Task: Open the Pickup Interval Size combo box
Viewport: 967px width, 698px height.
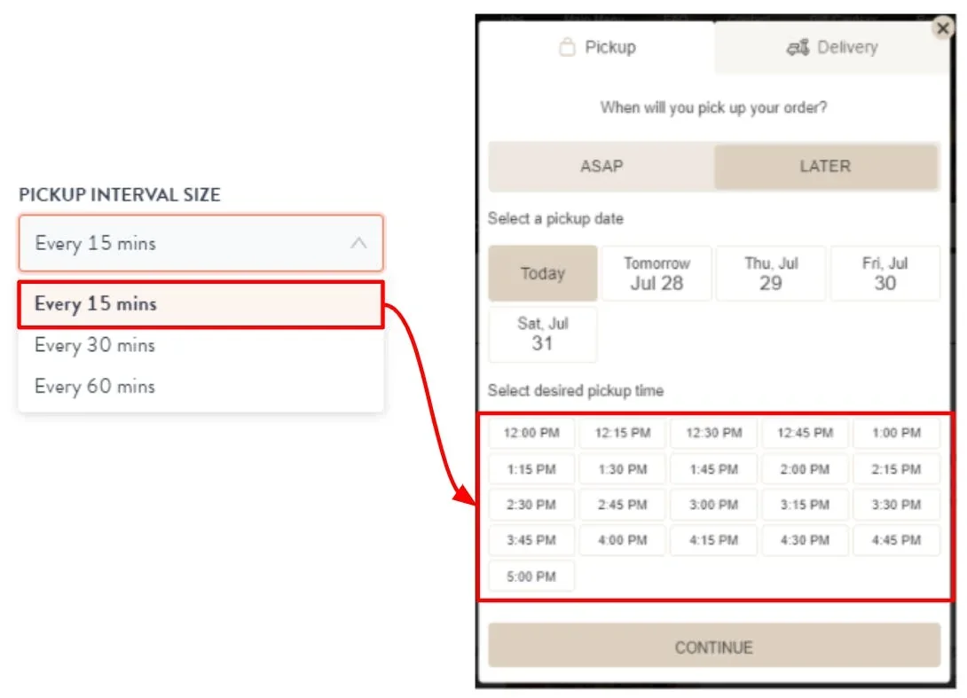Action: pos(201,243)
